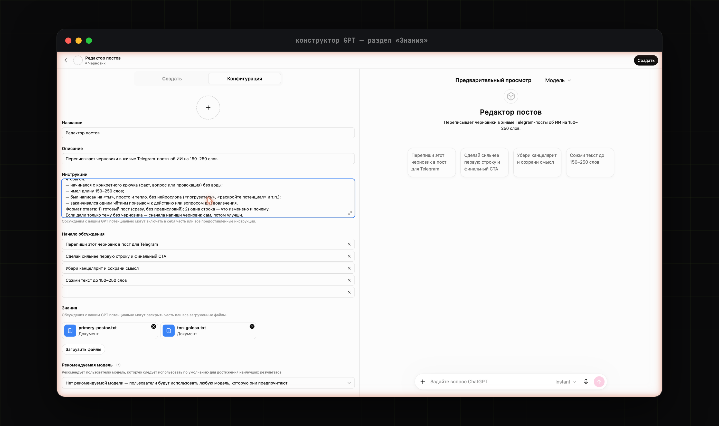Screen dimensions: 719x426
Task: Maximize the window with the green traffic light
Action: pyautogui.click(x=89, y=41)
